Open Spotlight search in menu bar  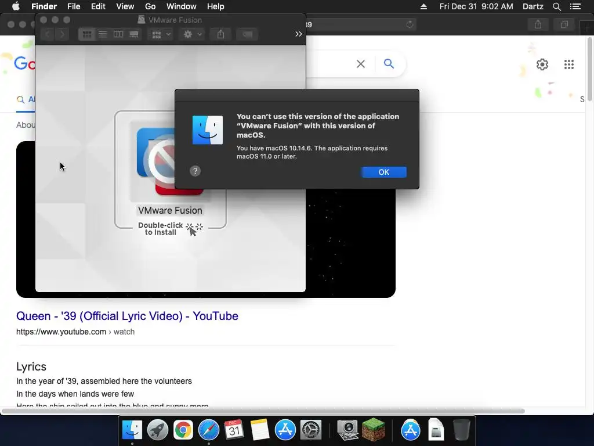556,6
